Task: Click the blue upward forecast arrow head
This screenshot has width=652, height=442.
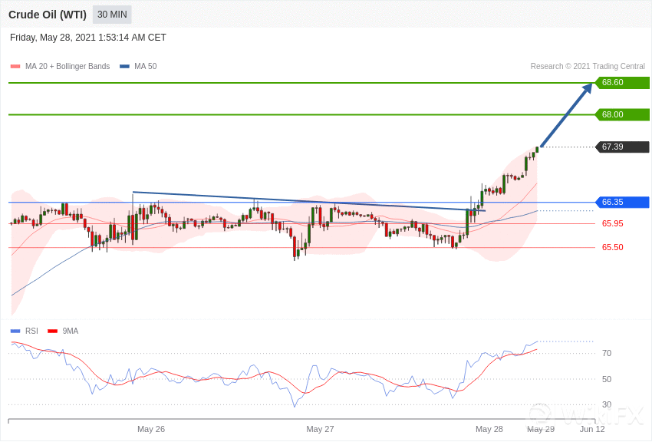Action: tap(587, 88)
